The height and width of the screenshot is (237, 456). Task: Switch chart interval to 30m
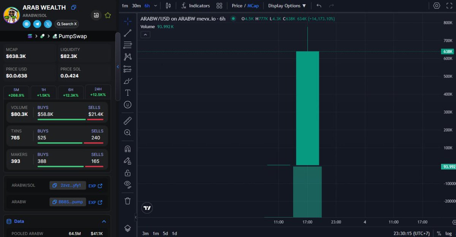click(x=136, y=6)
